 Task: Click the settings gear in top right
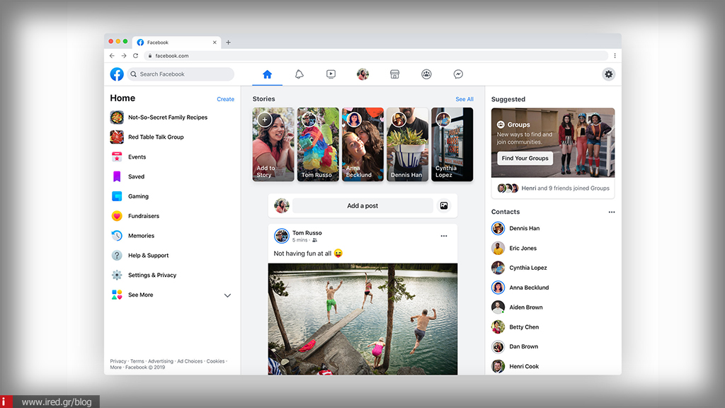608,74
